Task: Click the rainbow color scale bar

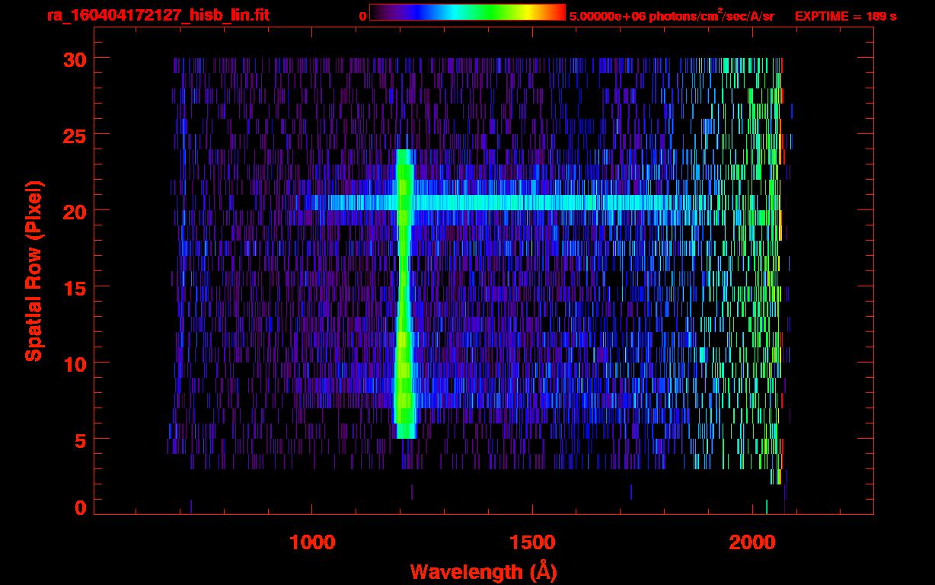Action: tap(467, 12)
